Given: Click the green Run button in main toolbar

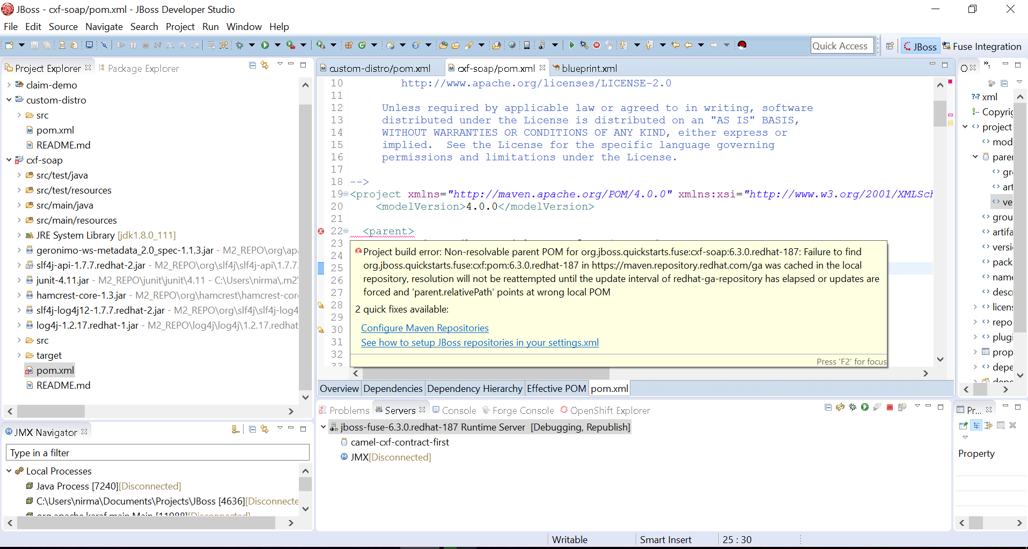Looking at the screenshot, I should (265, 45).
